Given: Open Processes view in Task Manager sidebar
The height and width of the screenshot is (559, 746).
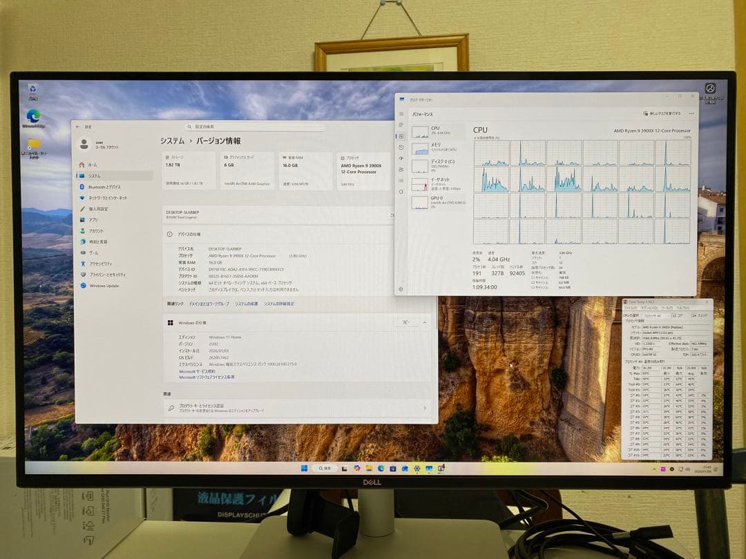Looking at the screenshot, I should click(401, 124).
